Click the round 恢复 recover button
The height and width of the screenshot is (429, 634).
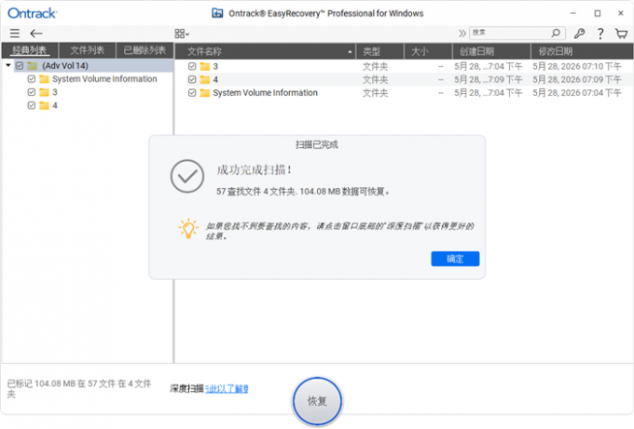coord(317,401)
